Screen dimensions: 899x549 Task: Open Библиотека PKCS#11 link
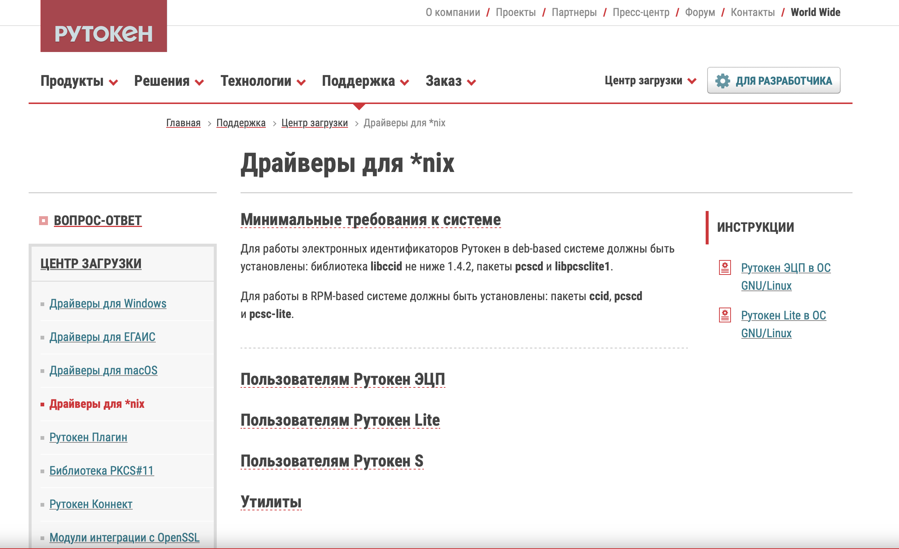(101, 471)
